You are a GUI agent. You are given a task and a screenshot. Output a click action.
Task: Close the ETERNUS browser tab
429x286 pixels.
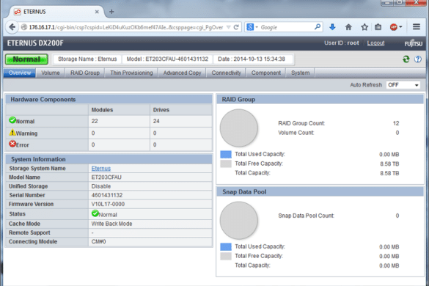click(97, 12)
